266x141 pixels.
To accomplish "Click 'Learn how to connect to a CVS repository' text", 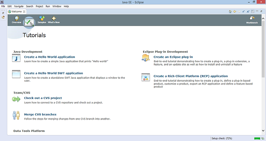I will click(64, 103).
